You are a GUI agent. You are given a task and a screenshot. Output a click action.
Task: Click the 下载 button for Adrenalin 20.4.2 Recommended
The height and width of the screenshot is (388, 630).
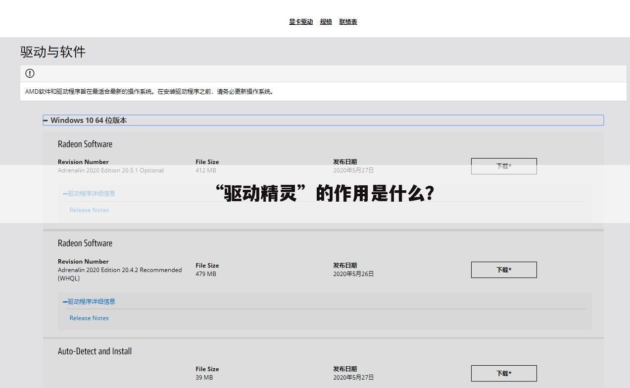tap(503, 270)
